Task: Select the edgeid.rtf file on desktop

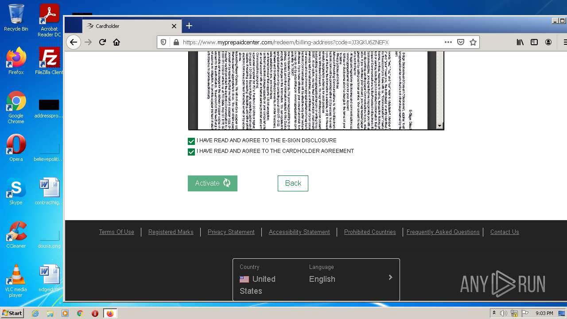Action: 49,278
